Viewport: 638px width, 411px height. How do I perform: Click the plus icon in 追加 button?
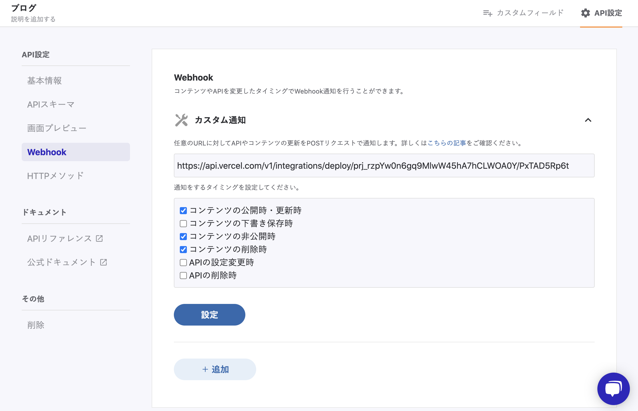(205, 369)
